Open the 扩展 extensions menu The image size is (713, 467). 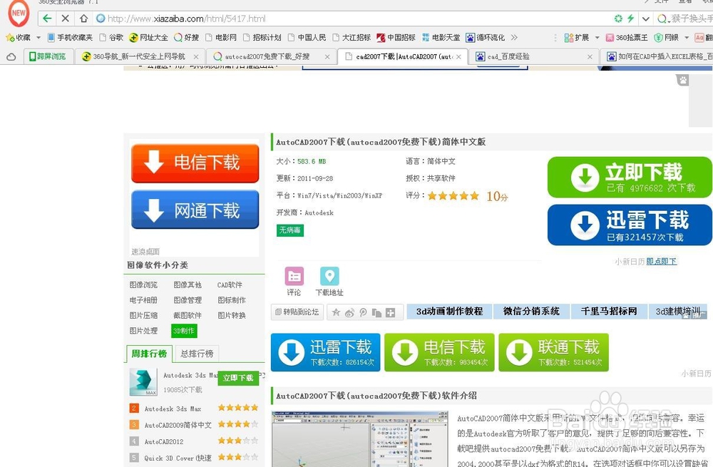coord(577,37)
